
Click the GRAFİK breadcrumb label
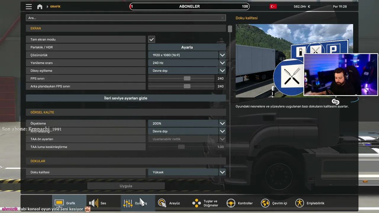point(55,7)
